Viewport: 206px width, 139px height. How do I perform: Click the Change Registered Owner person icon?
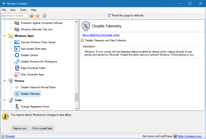pos(17,107)
